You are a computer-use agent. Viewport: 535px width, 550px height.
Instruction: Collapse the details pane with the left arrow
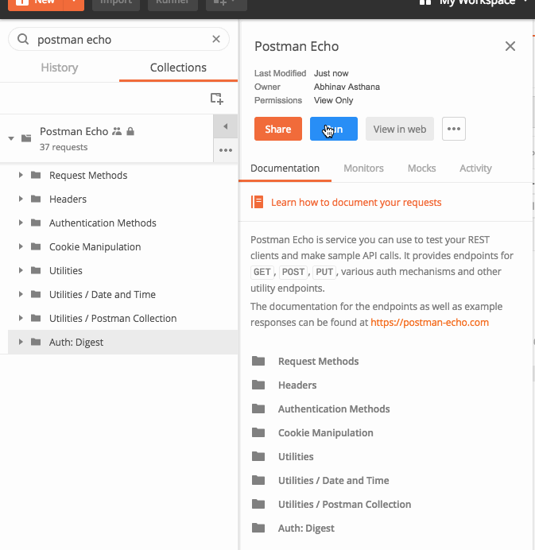(x=225, y=126)
